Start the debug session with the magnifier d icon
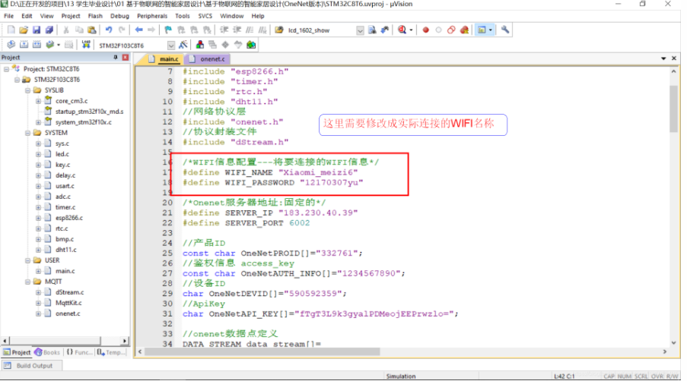Image resolution: width=687 pixels, height=381 pixels. pyautogui.click(x=402, y=30)
